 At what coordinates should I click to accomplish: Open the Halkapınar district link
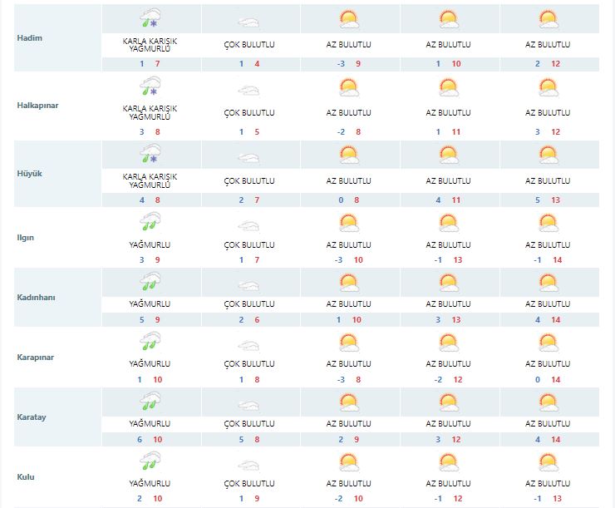pos(39,105)
